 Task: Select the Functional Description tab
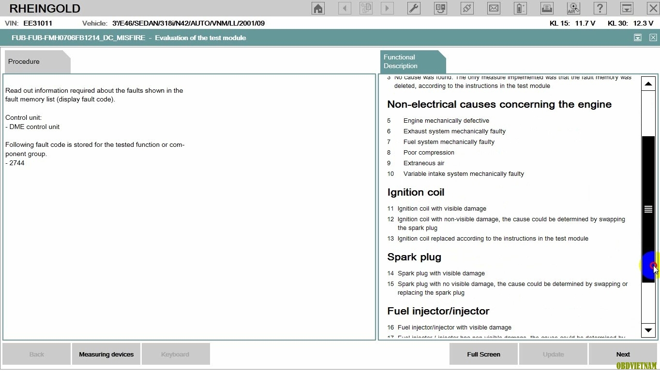pos(412,62)
